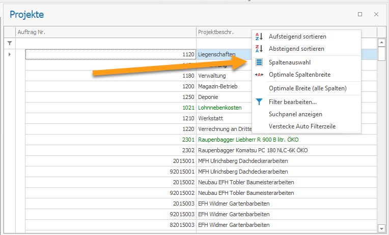Select order number 92015003 cell
The height and width of the screenshot is (235, 389).
point(110,214)
